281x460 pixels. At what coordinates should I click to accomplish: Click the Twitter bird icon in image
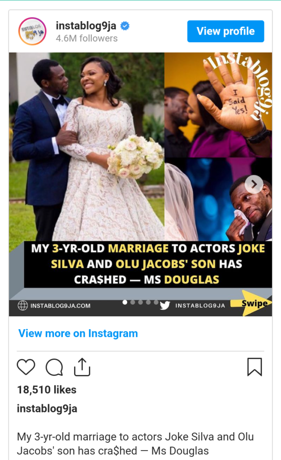(165, 305)
